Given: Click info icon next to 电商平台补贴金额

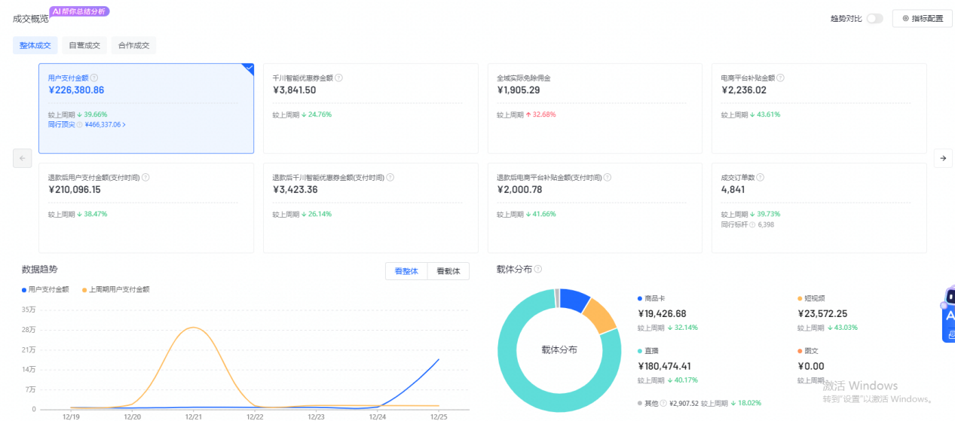Looking at the screenshot, I should click(x=781, y=78).
